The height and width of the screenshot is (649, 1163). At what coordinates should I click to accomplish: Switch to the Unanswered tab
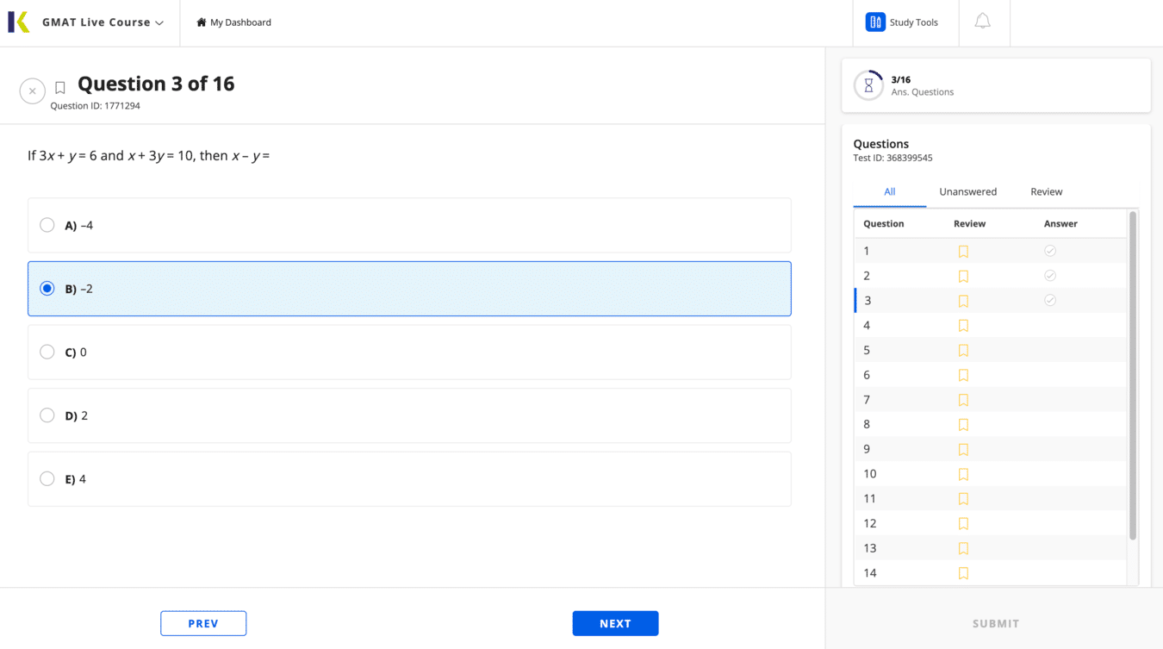(x=967, y=191)
